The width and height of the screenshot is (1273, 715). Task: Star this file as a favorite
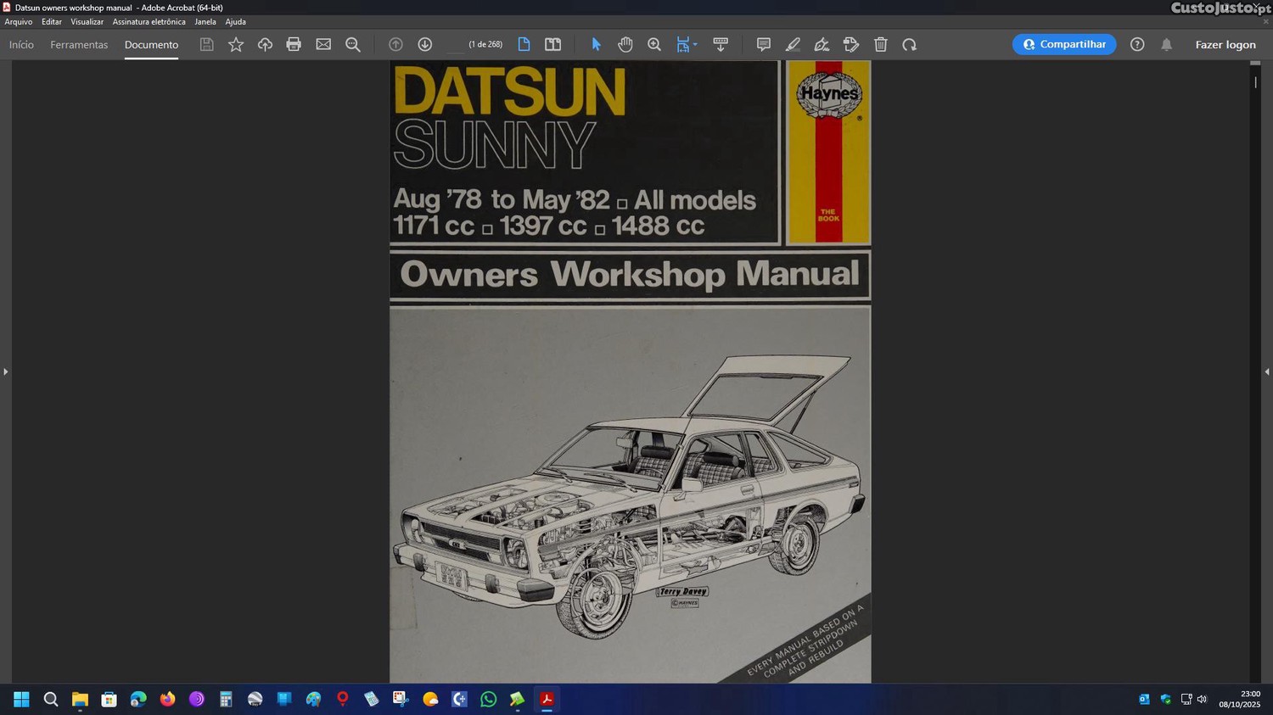click(x=236, y=45)
